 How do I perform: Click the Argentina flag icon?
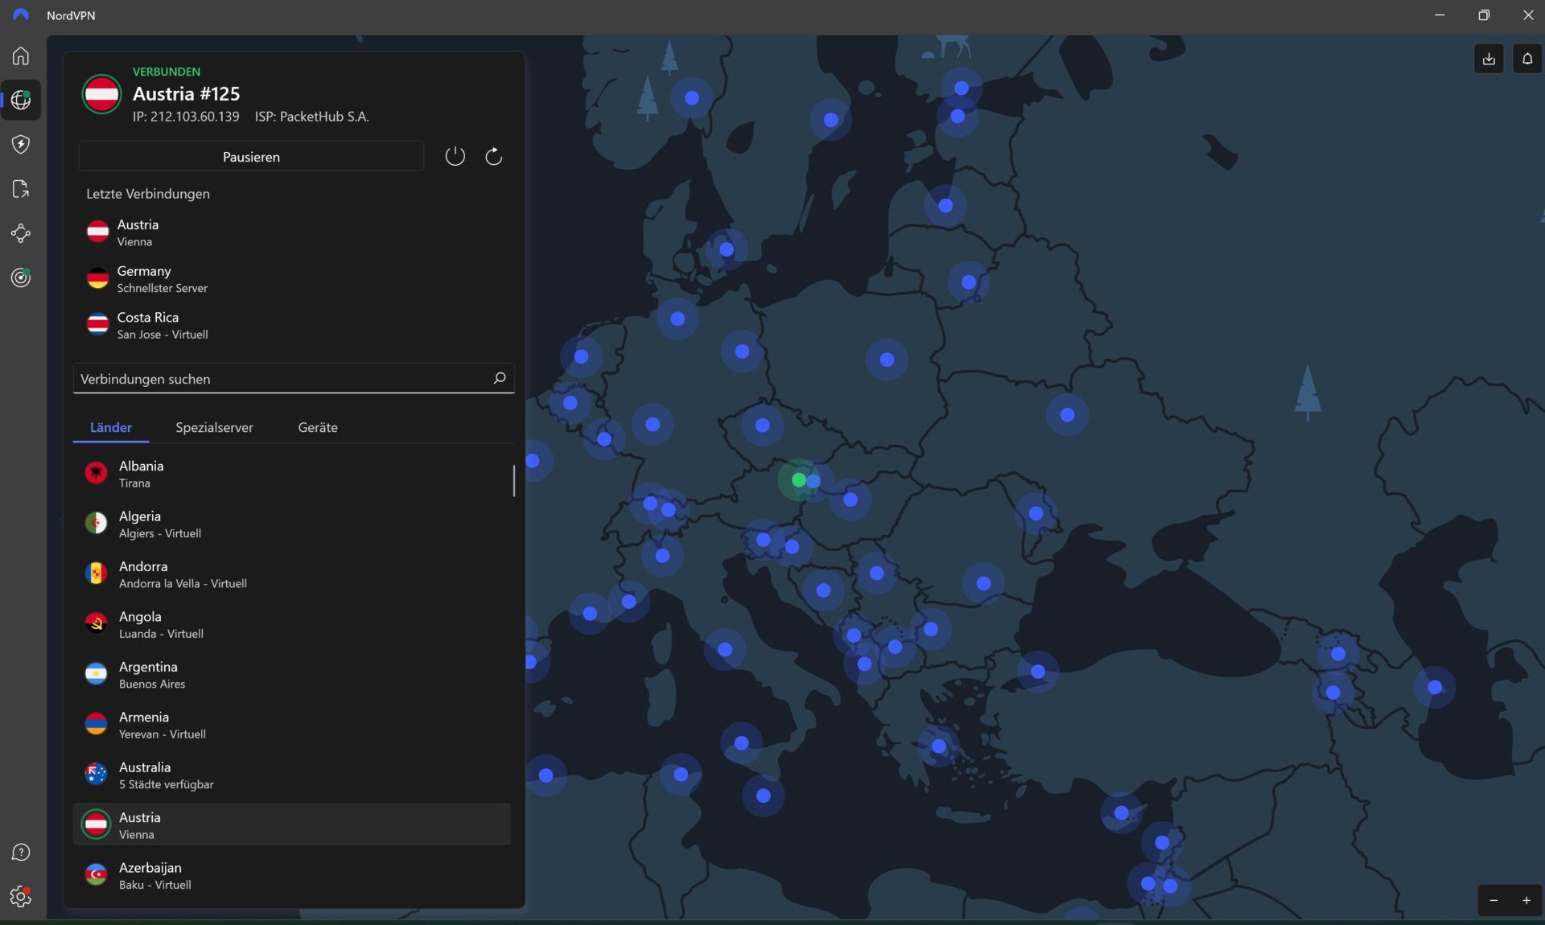point(96,674)
